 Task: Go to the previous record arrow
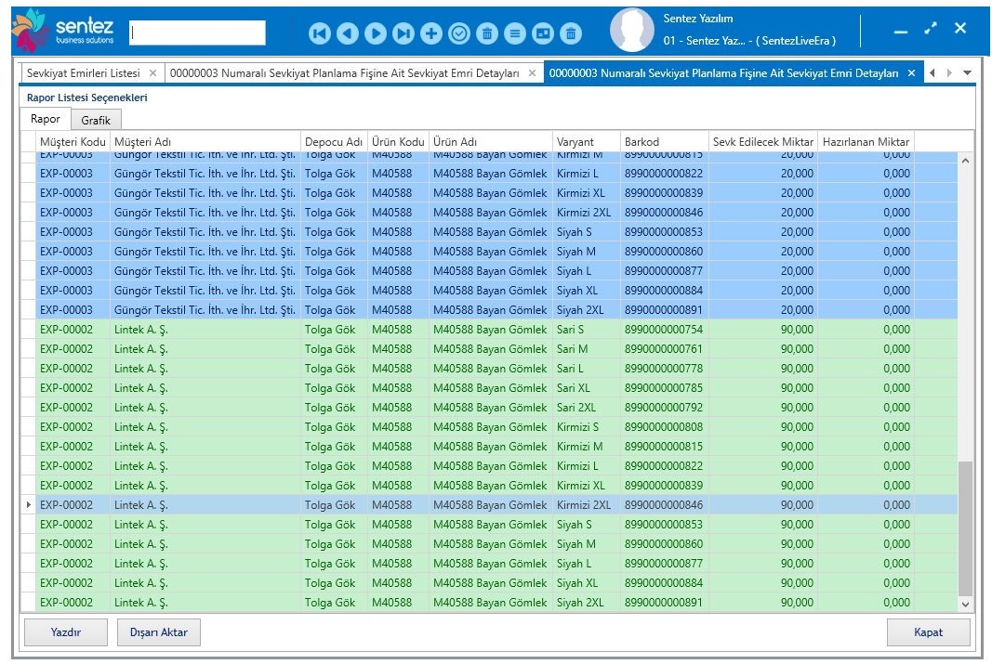point(348,33)
